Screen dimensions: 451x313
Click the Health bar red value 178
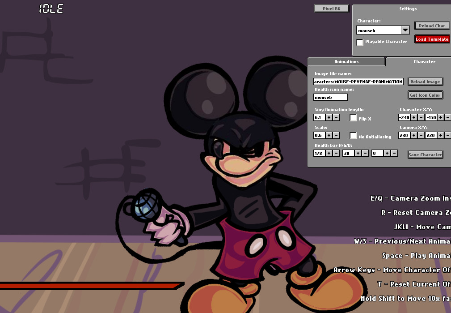tap(319, 153)
